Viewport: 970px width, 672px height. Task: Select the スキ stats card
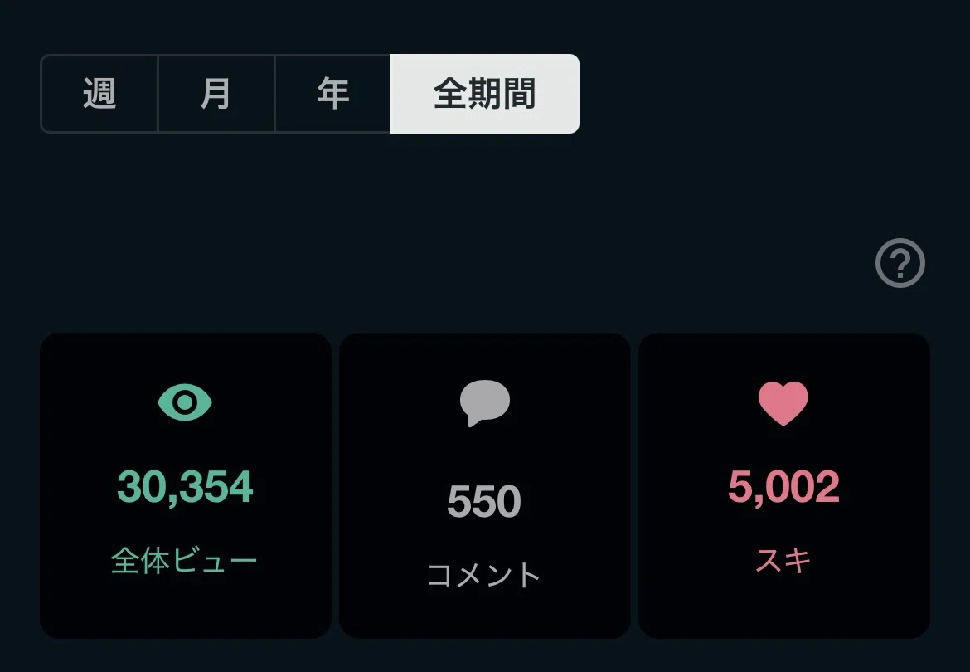[784, 485]
